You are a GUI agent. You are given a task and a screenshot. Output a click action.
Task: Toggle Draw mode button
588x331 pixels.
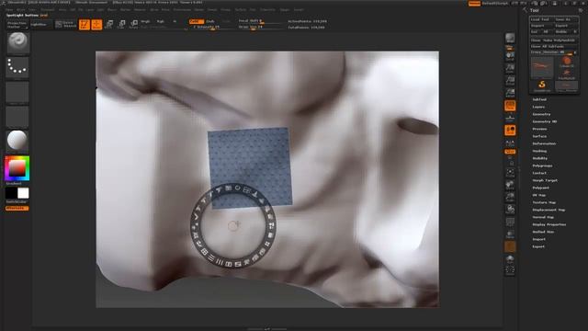pyautogui.click(x=96, y=25)
